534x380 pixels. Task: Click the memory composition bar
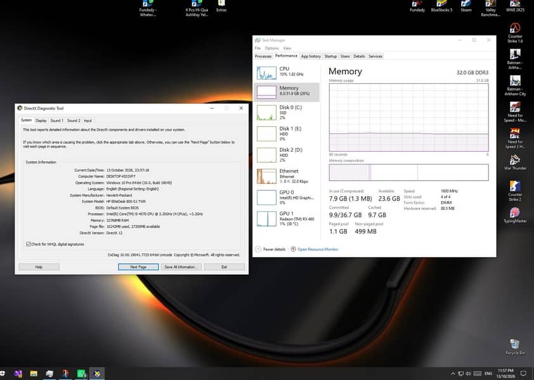coord(408,172)
